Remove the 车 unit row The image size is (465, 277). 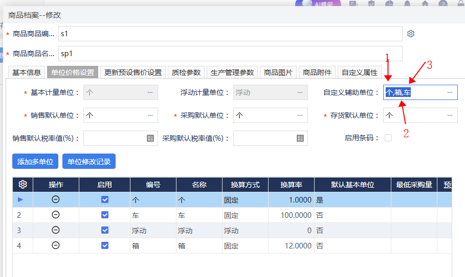pyautogui.click(x=55, y=215)
